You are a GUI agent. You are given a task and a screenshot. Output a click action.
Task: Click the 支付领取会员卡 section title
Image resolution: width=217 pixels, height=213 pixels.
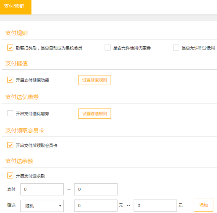click(x=25, y=131)
